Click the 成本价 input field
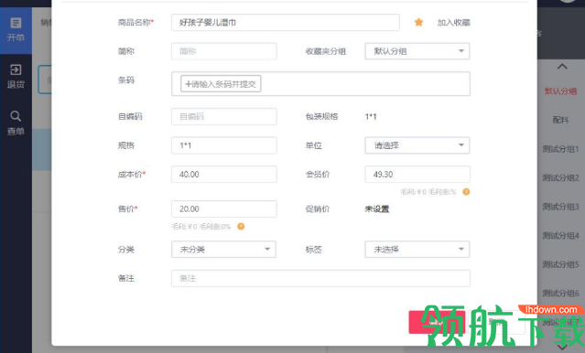Image resolution: width=585 pixels, height=353 pixels. 224,175
